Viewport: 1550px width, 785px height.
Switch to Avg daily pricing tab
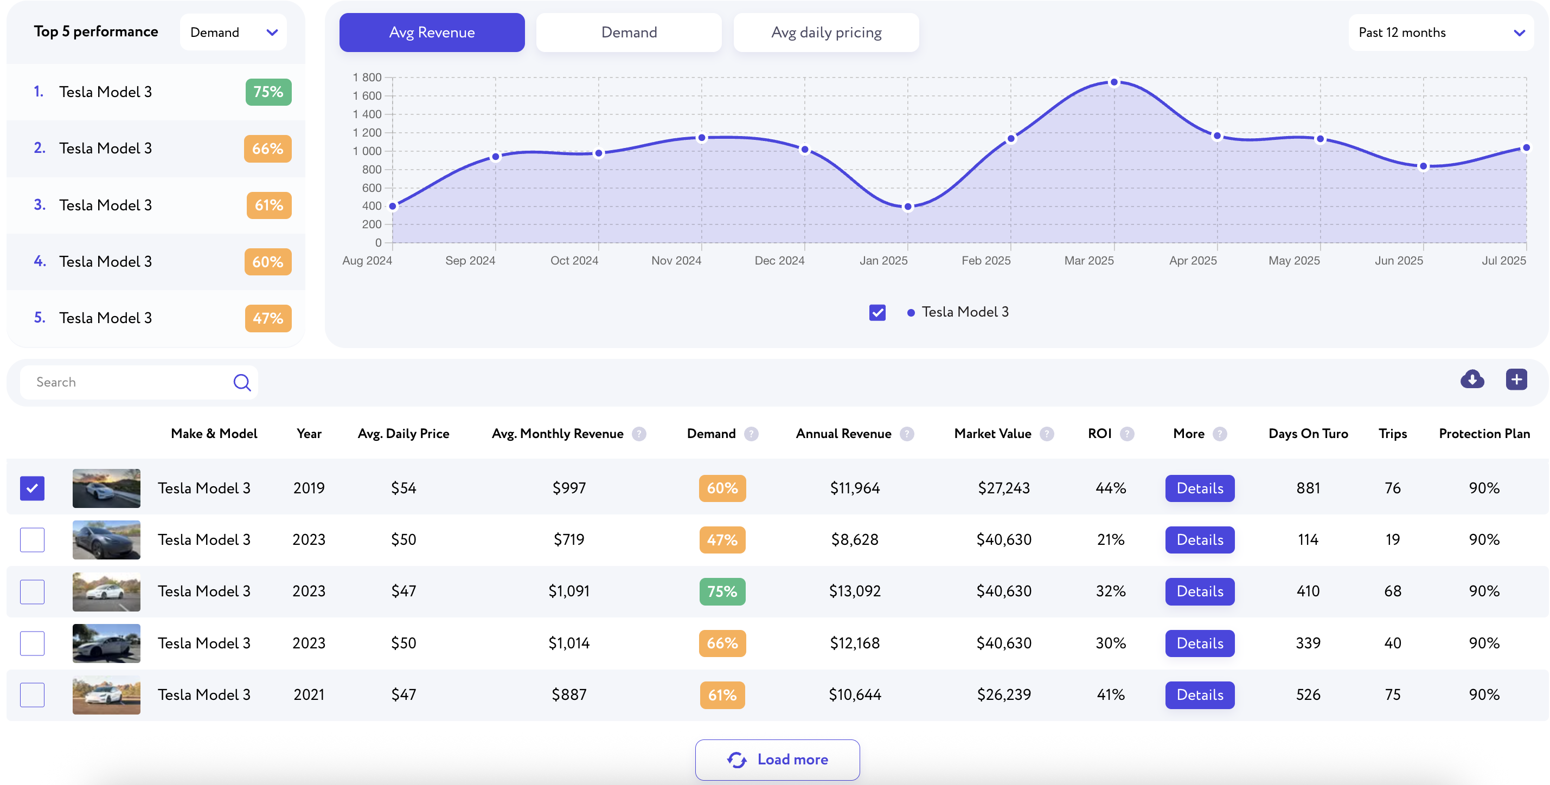pos(826,32)
